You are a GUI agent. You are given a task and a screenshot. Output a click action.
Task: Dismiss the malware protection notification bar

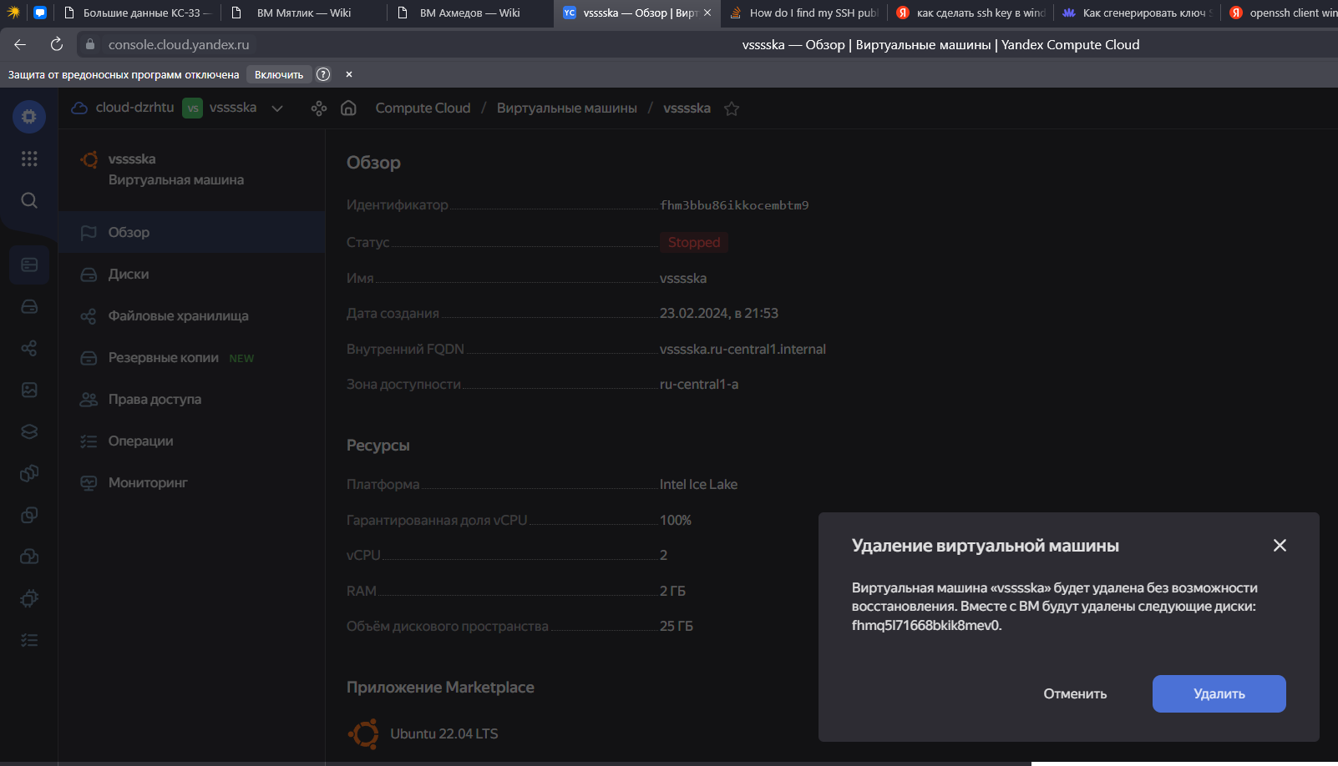point(349,74)
